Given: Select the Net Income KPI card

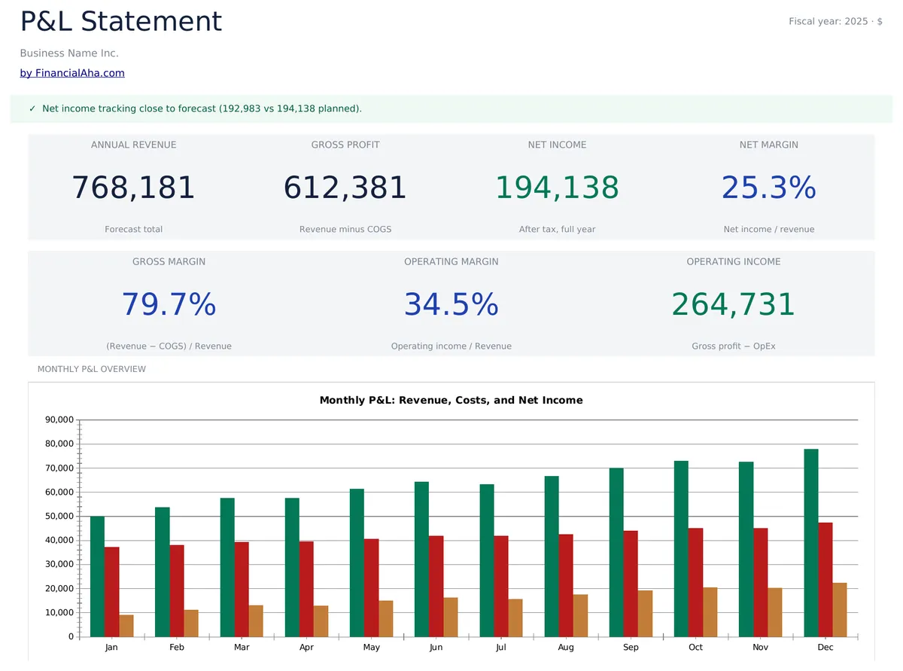Looking at the screenshot, I should [557, 186].
